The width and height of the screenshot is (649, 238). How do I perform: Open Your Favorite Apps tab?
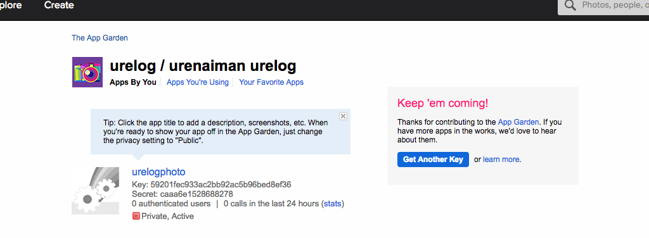tap(271, 82)
